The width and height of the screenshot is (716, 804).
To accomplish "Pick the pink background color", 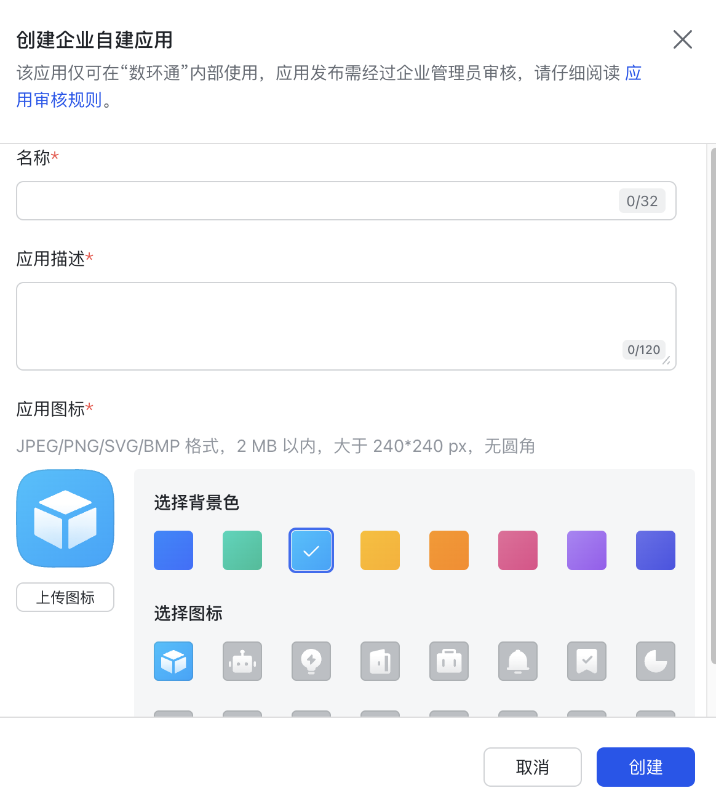I will (x=518, y=550).
